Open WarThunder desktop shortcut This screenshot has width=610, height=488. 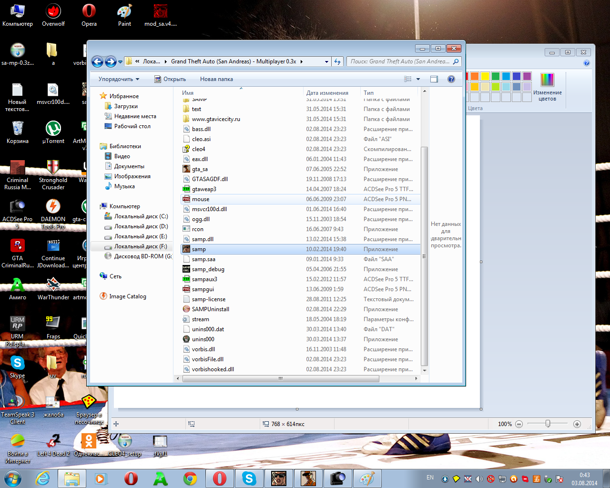tap(53, 289)
